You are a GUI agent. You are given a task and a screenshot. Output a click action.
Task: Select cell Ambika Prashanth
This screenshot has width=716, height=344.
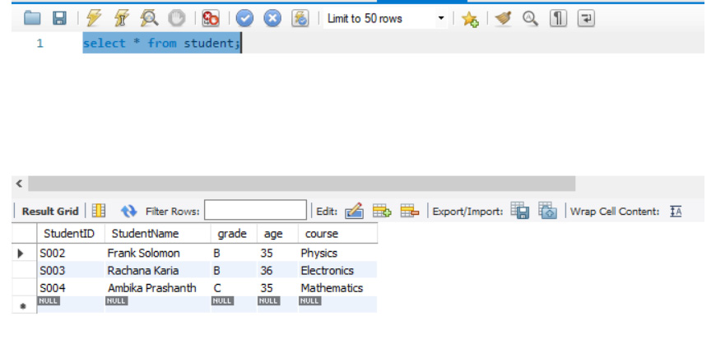pyautogui.click(x=157, y=288)
